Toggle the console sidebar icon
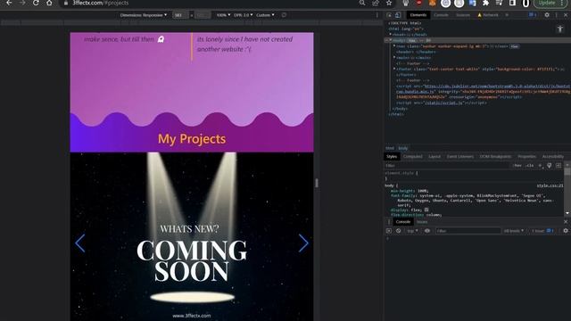Viewport: 571px width, 321px height. click(389, 231)
